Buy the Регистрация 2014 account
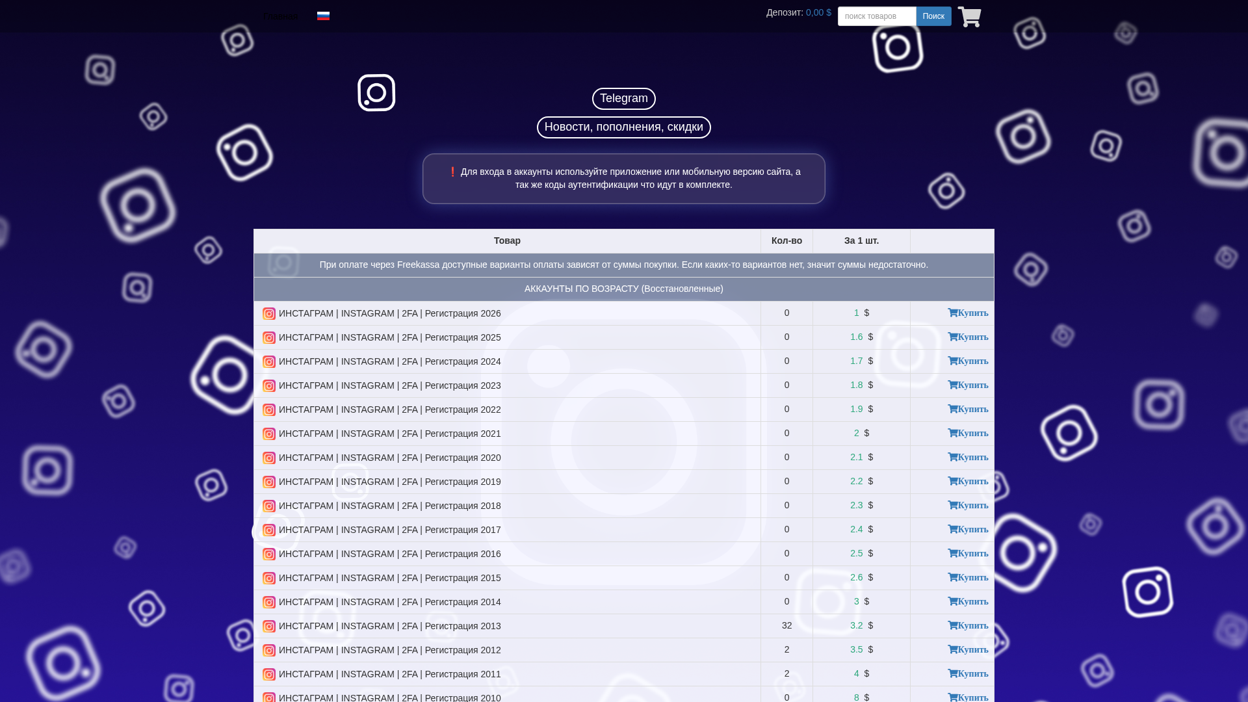1248x702 pixels. coord(968,602)
